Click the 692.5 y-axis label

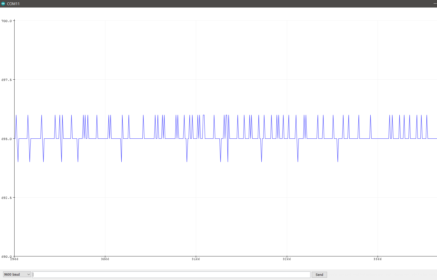pyautogui.click(x=6, y=198)
